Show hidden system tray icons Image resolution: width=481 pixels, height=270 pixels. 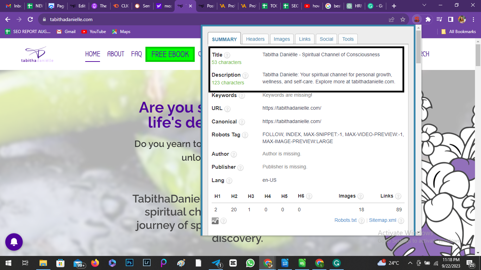click(x=410, y=263)
